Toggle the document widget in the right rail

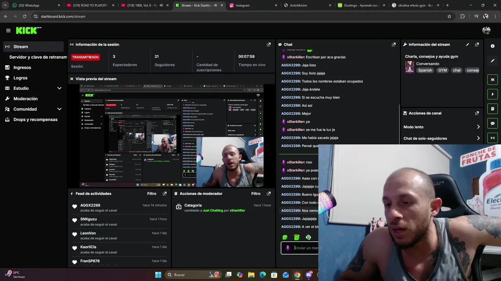pos(492,108)
